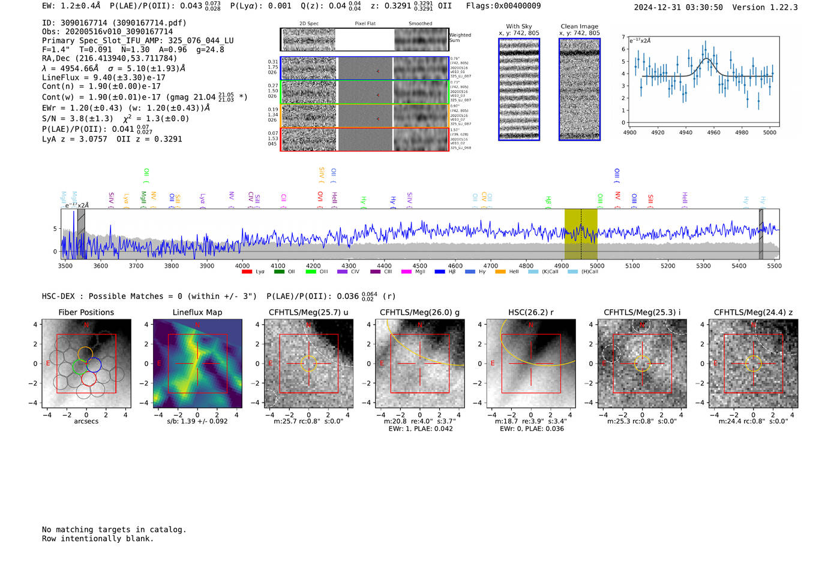Click the yellow highlighted region in the spectrum
840x571 pixels.
tap(581, 234)
